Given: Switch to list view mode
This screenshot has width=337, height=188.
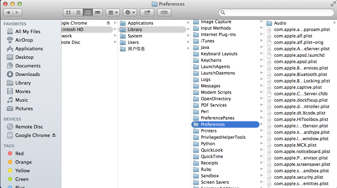Looking at the screenshot, I should tap(78, 12).
